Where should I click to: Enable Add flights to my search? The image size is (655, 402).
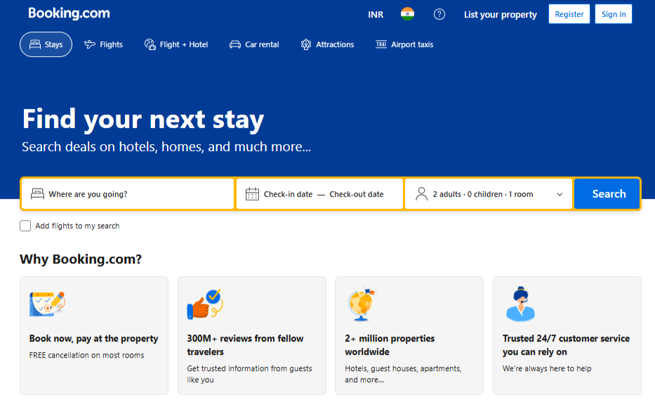coord(26,226)
